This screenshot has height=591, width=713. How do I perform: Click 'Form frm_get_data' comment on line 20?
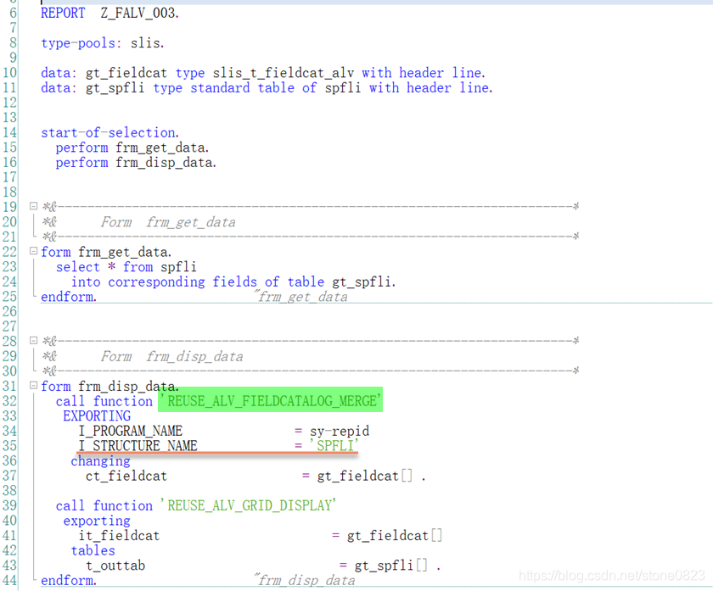pos(168,222)
